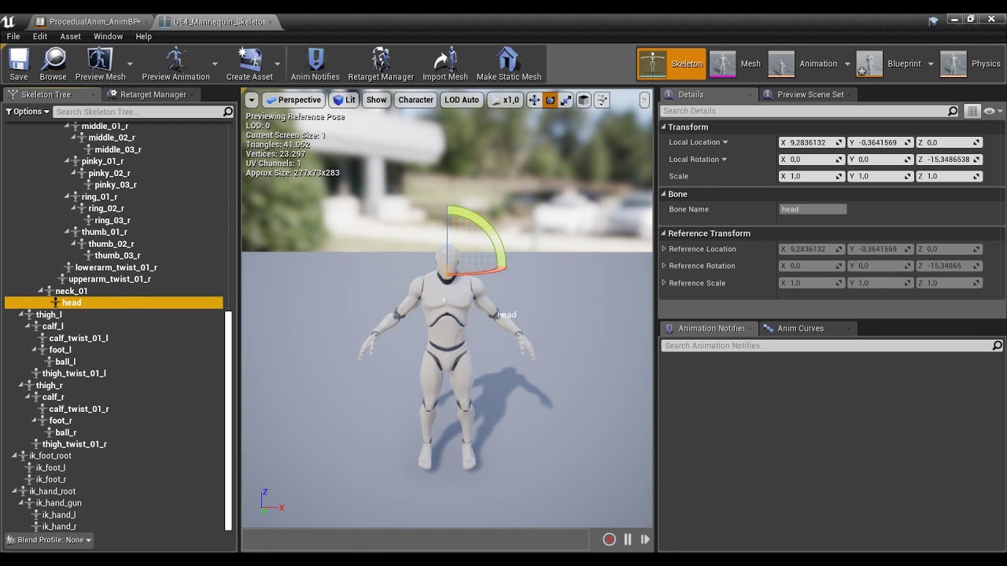
Task: Toggle the viewport bone-axis snapping icon
Action: [x=602, y=100]
